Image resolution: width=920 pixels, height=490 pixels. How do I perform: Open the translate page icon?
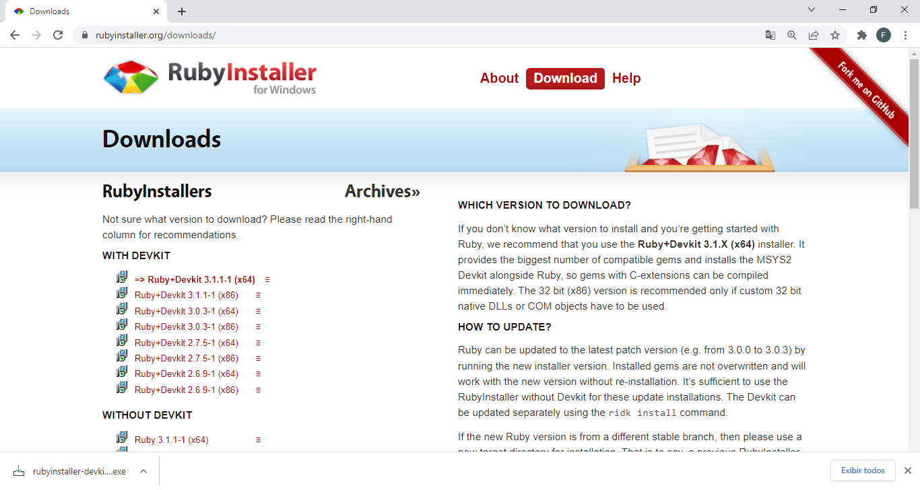pyautogui.click(x=770, y=35)
